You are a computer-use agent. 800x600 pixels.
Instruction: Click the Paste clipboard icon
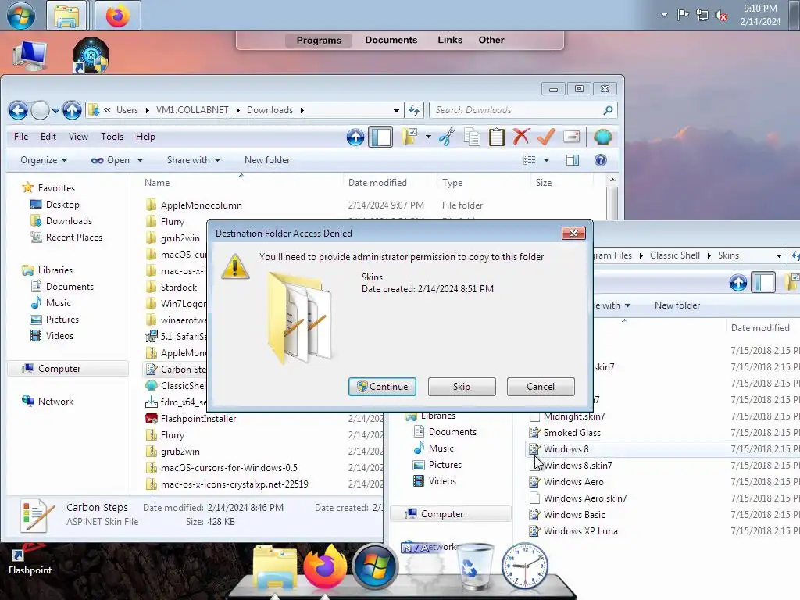point(496,137)
